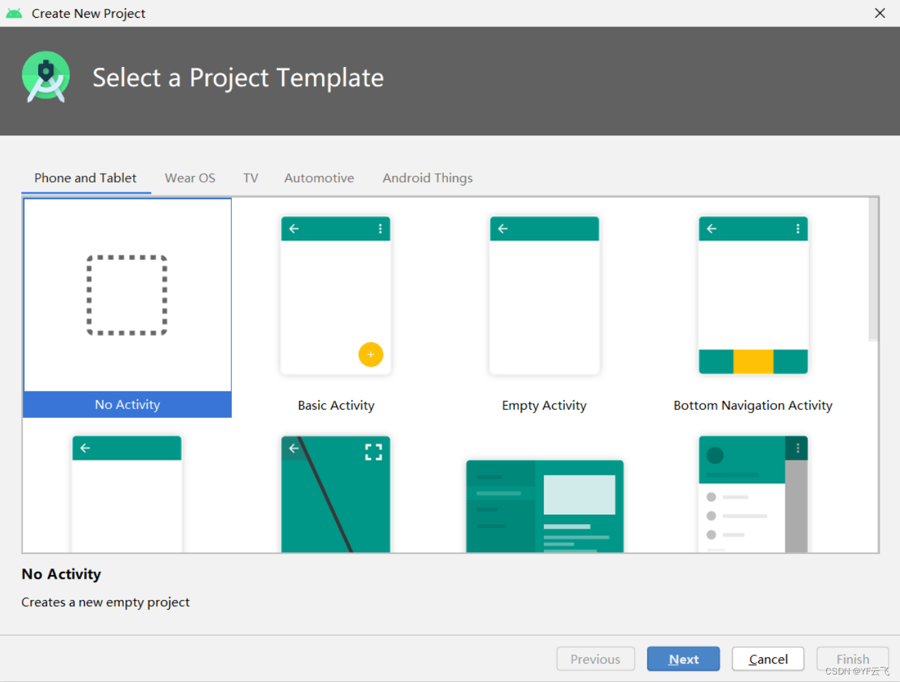The image size is (900, 682).
Task: Choose the Basic Activity template preview
Action: click(x=336, y=296)
